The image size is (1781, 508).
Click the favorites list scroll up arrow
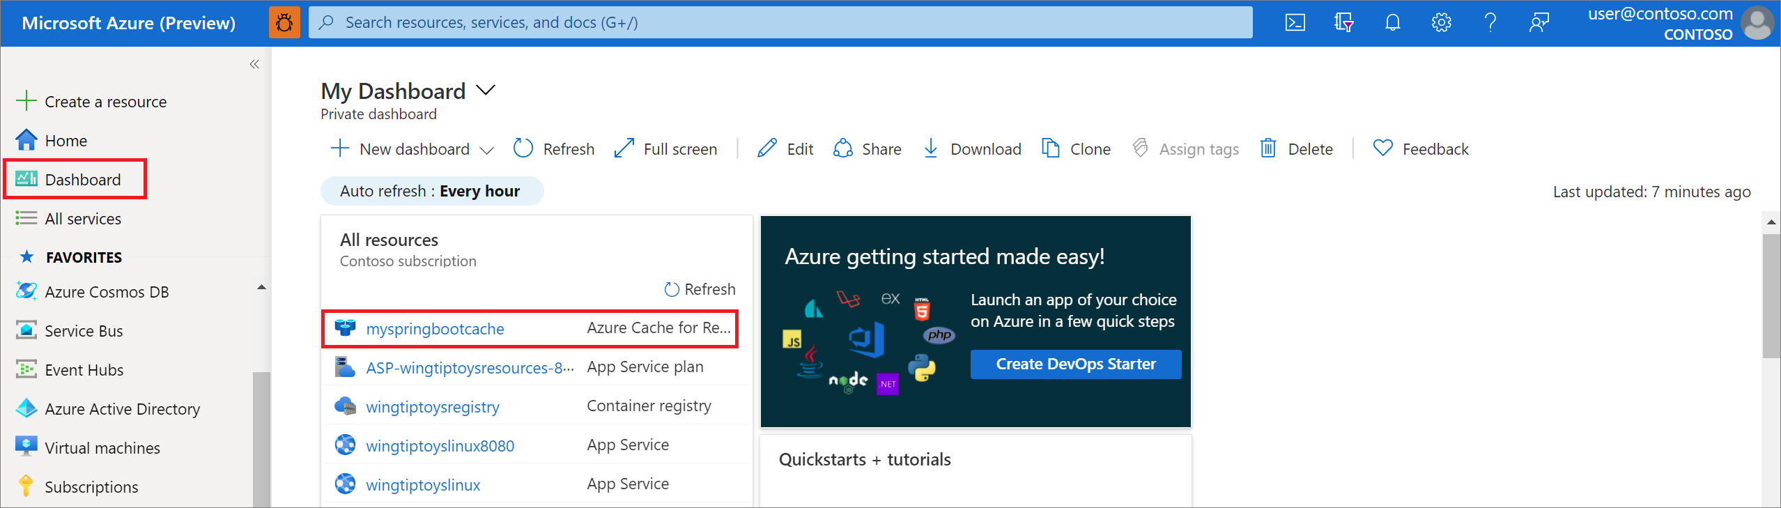coord(261,287)
